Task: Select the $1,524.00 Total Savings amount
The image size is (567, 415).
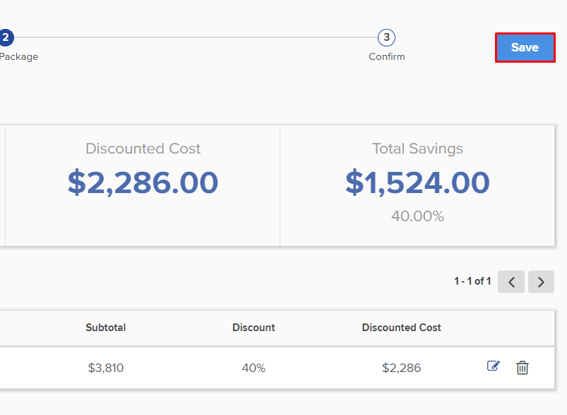Action: coord(417,182)
